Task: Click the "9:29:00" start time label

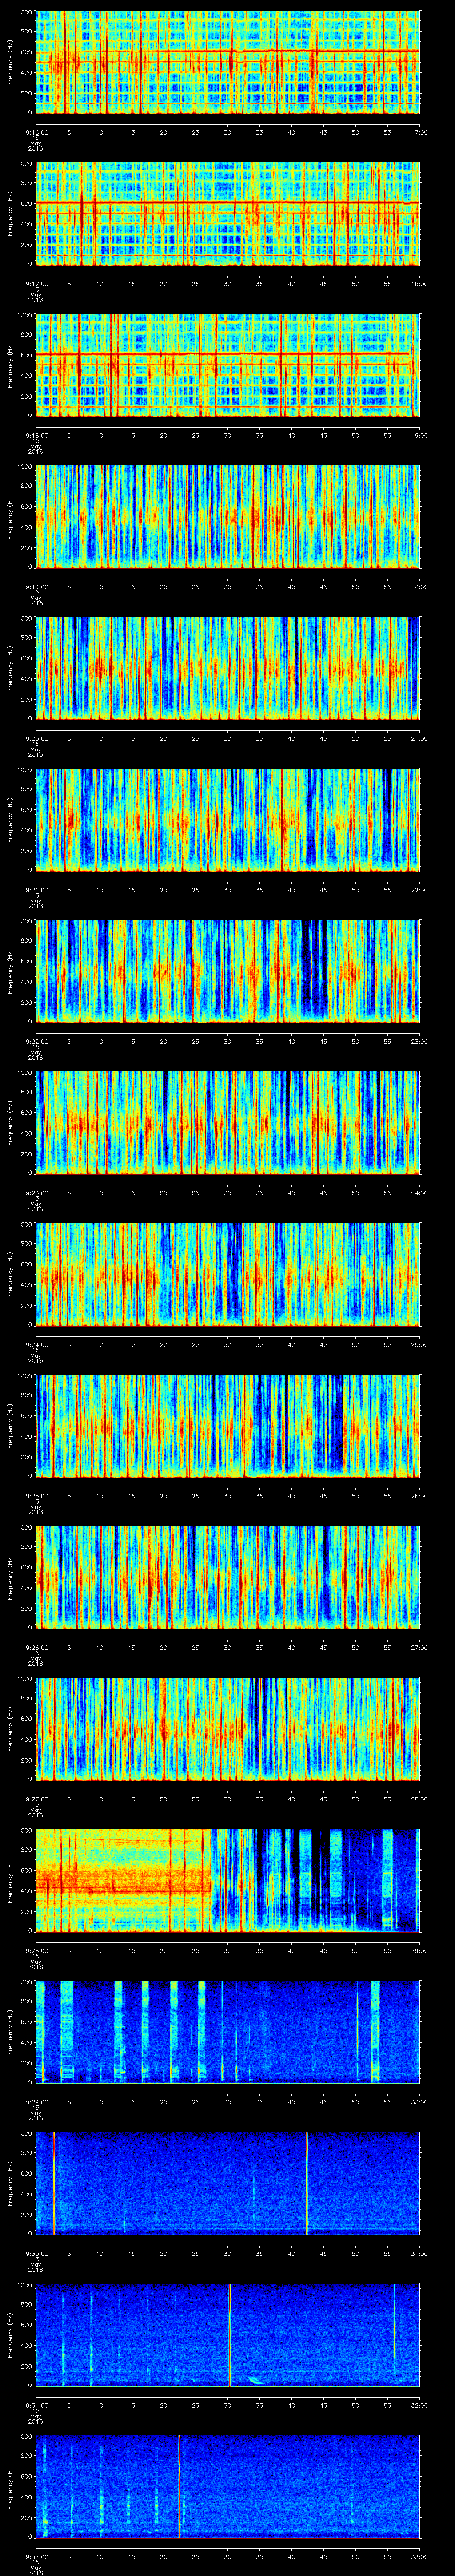Action: [x=37, y=2102]
